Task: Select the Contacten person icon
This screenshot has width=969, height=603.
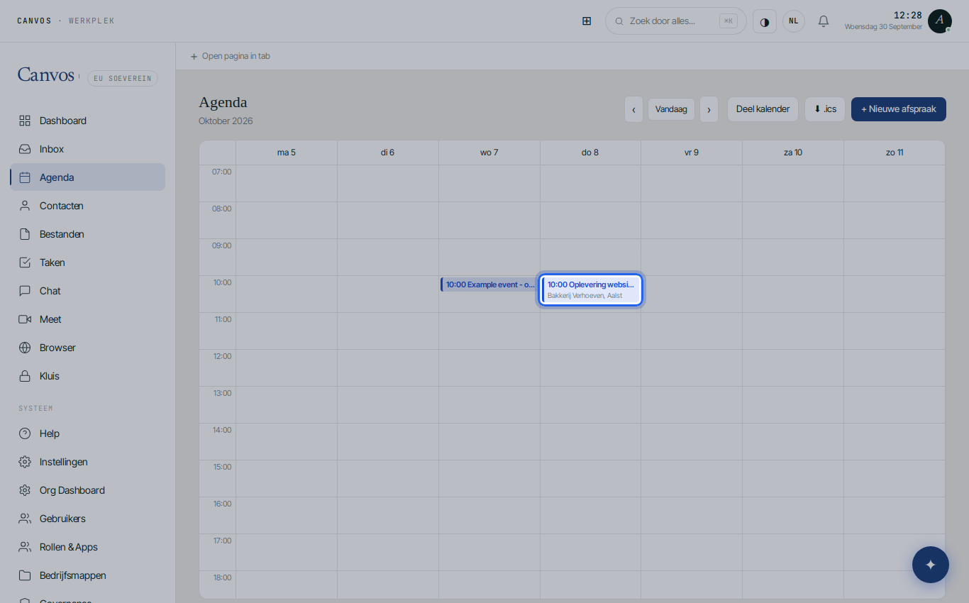Action: tap(25, 206)
